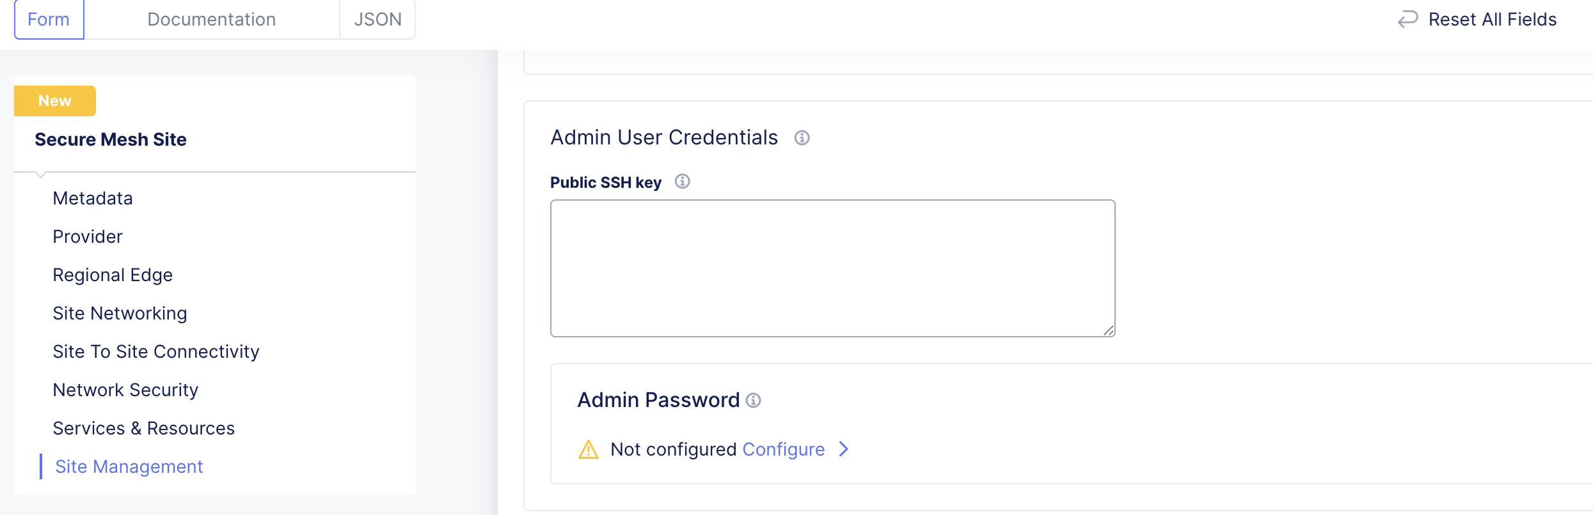Click the chevron after the Configure link
1593x515 pixels.
pyautogui.click(x=844, y=449)
